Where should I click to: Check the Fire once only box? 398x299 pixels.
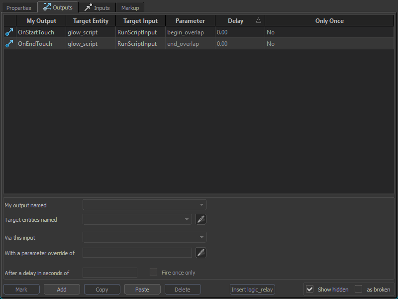(154, 273)
